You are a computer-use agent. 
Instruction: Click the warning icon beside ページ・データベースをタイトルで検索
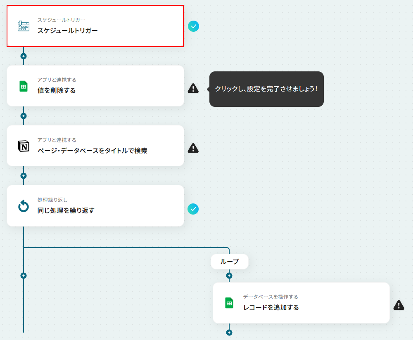[193, 148]
